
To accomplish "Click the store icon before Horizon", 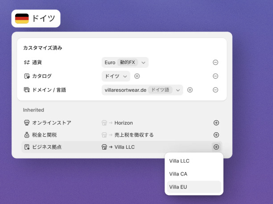I will pyautogui.click(x=104, y=123).
